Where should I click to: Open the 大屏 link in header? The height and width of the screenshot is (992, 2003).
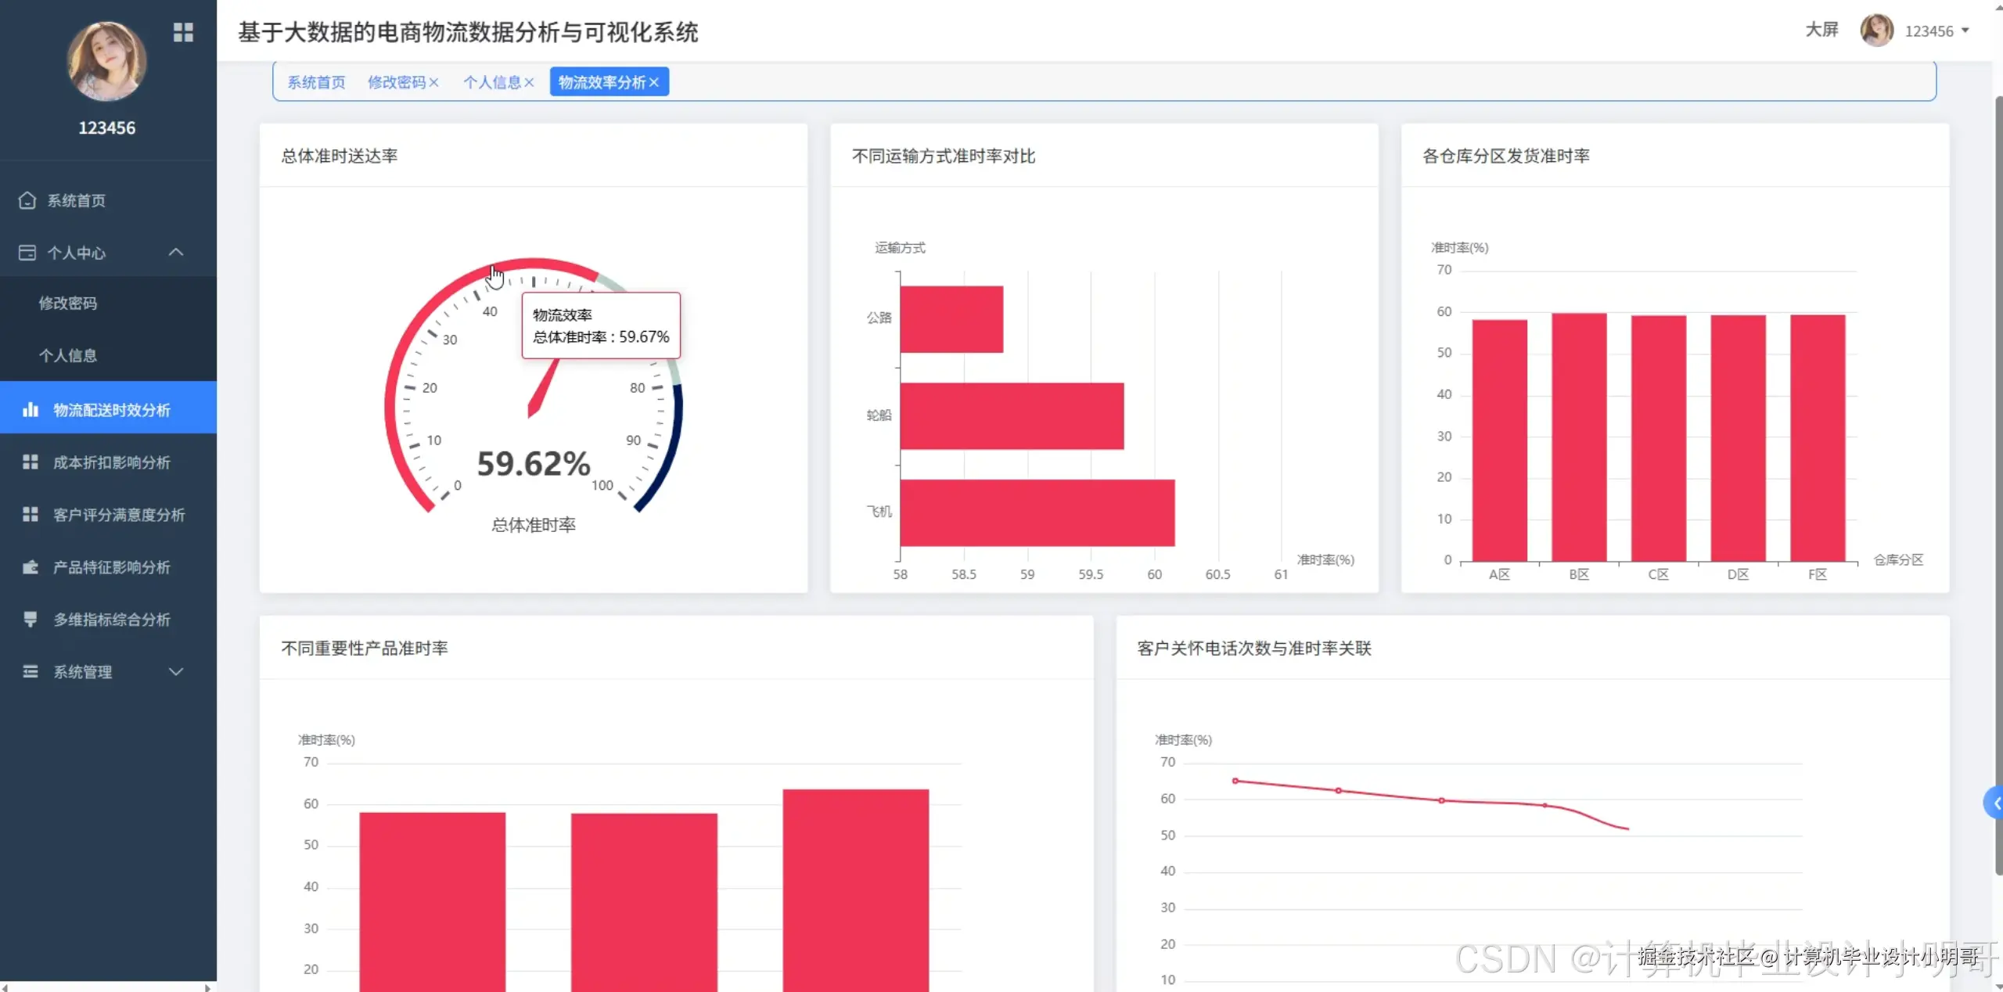pos(1821,30)
